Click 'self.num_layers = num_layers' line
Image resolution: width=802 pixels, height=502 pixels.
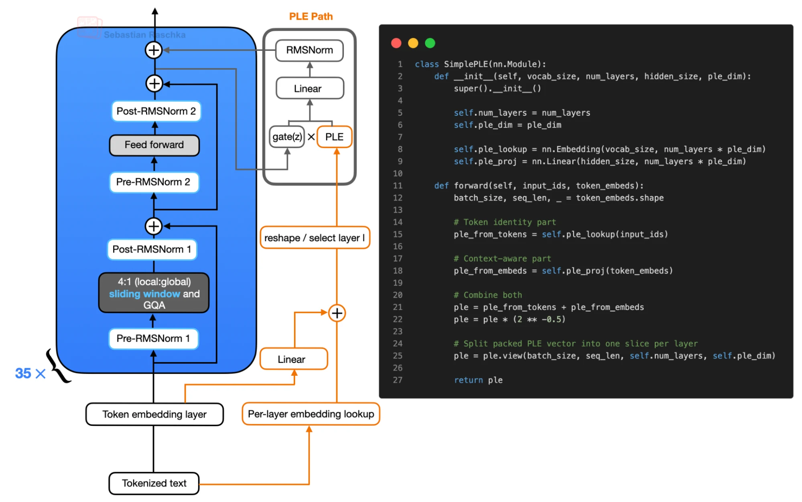pyautogui.click(x=522, y=113)
